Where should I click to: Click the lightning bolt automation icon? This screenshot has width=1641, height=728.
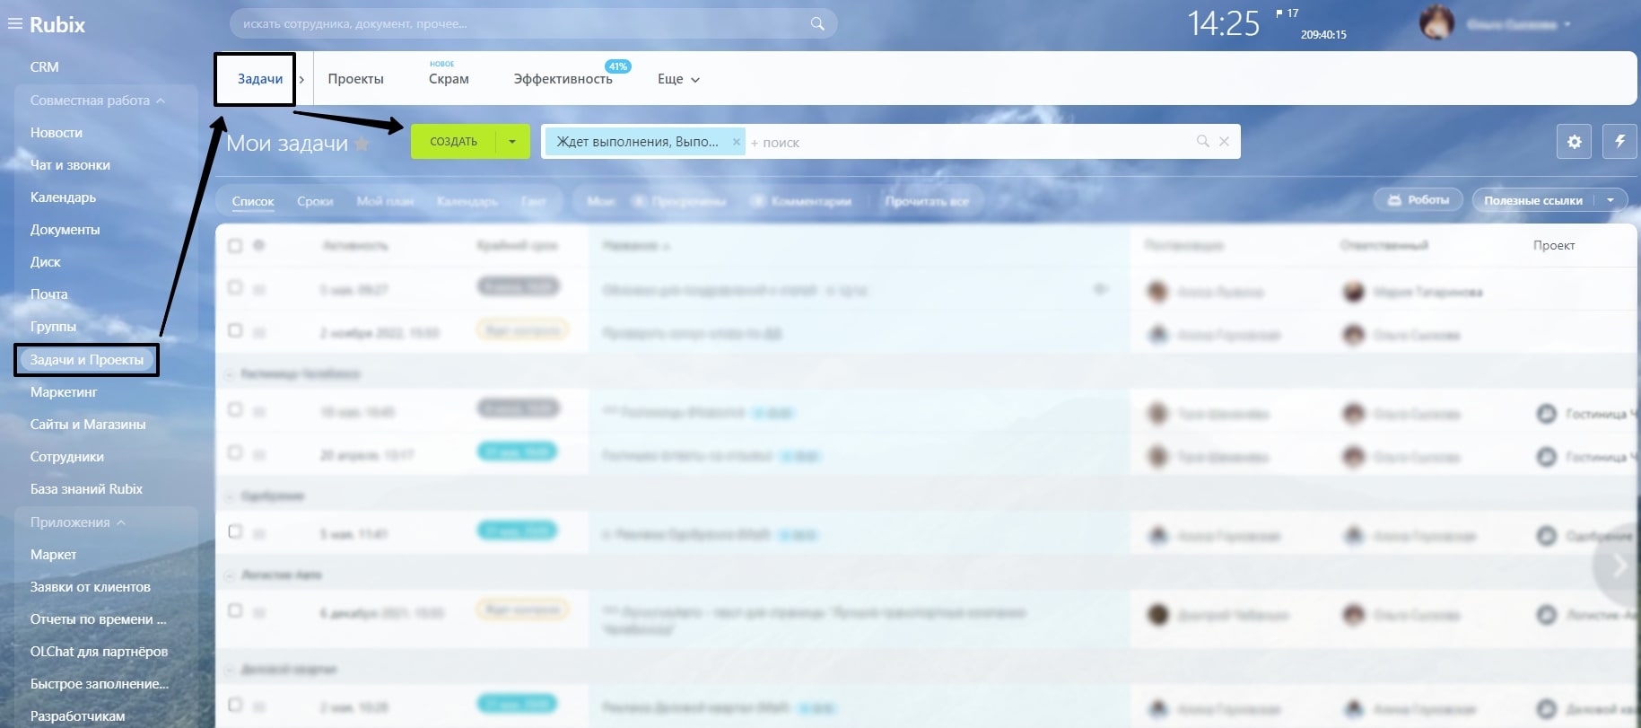[x=1619, y=142]
